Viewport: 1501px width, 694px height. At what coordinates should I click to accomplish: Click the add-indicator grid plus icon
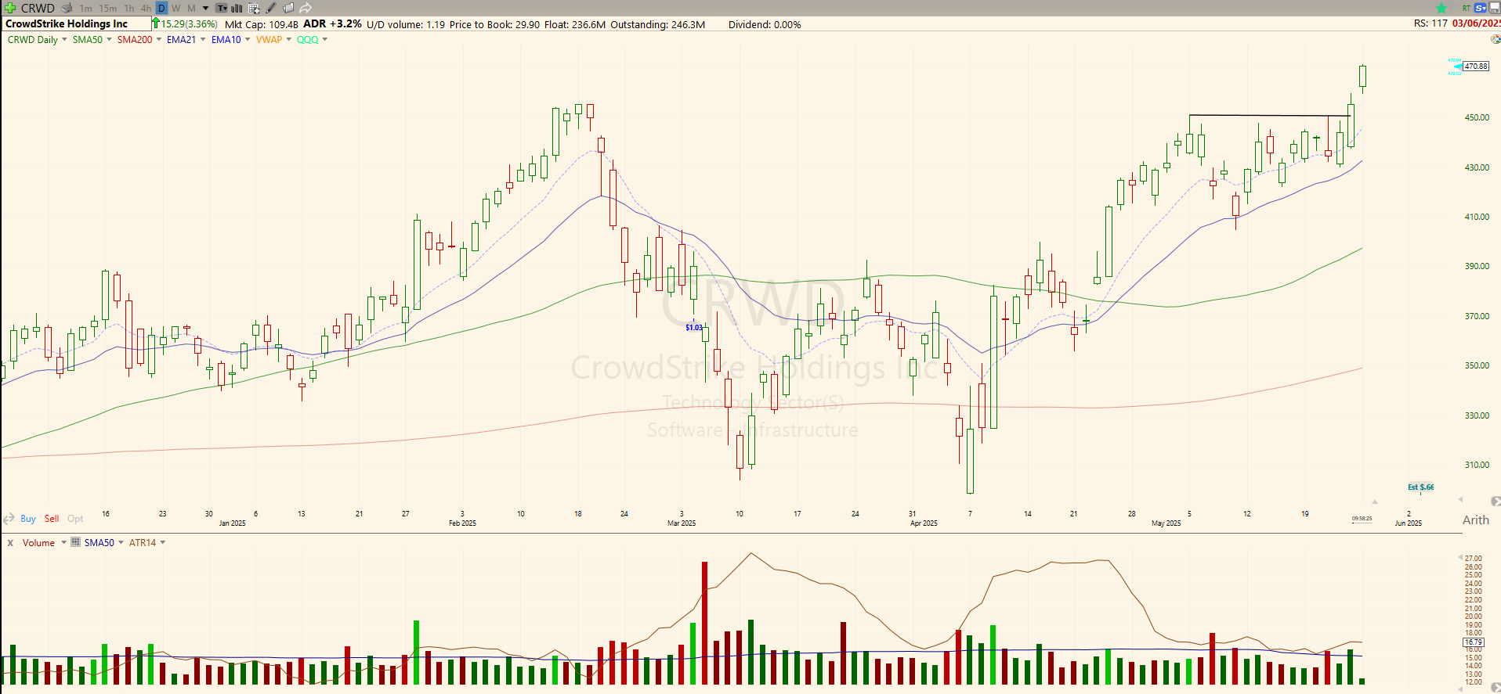(x=254, y=8)
